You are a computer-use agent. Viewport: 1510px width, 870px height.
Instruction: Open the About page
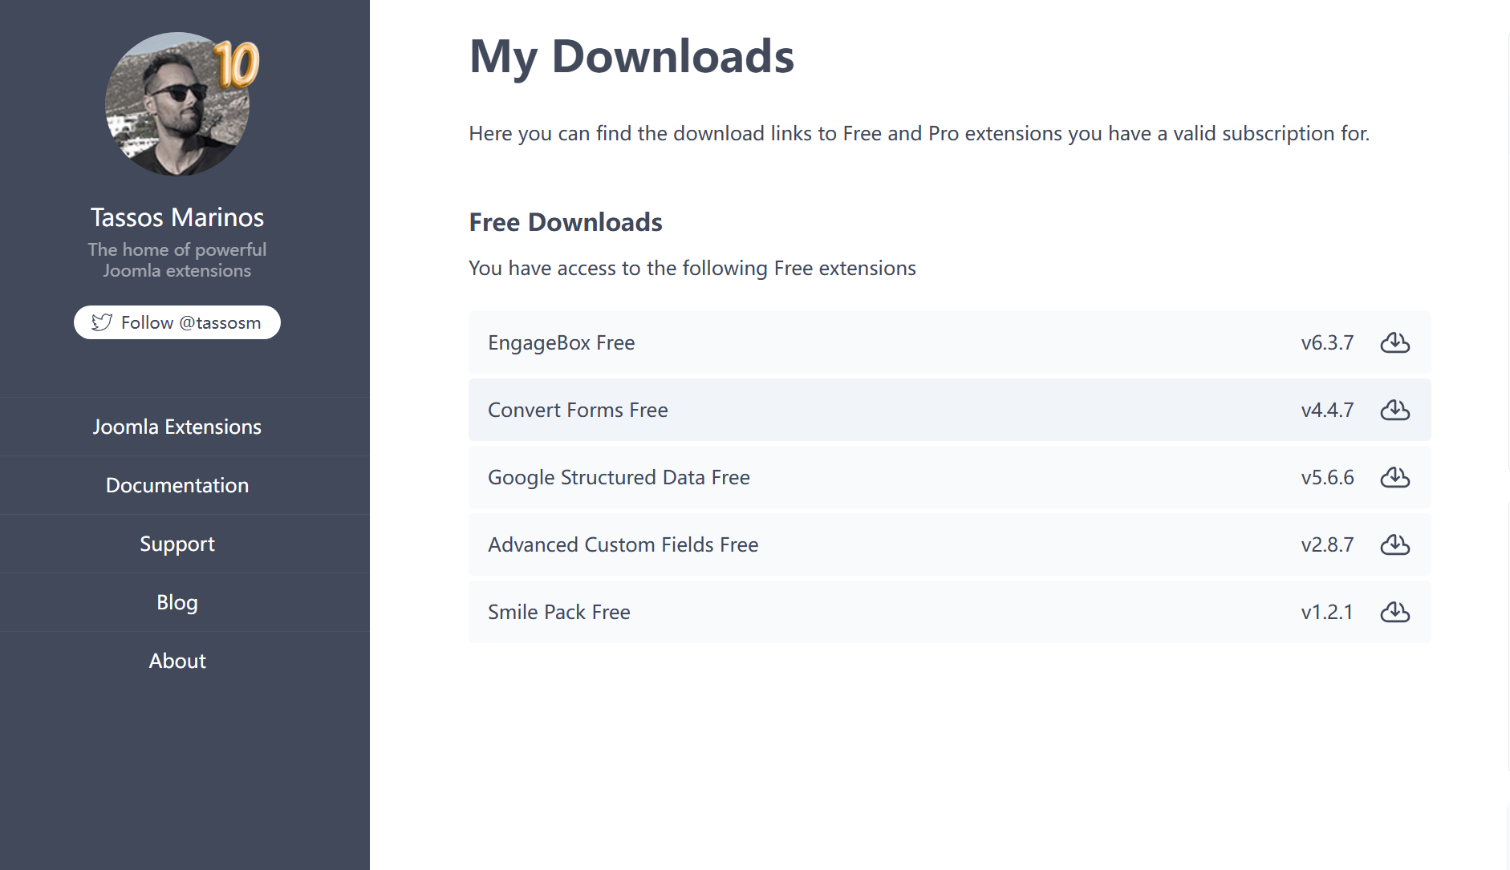pos(177,661)
